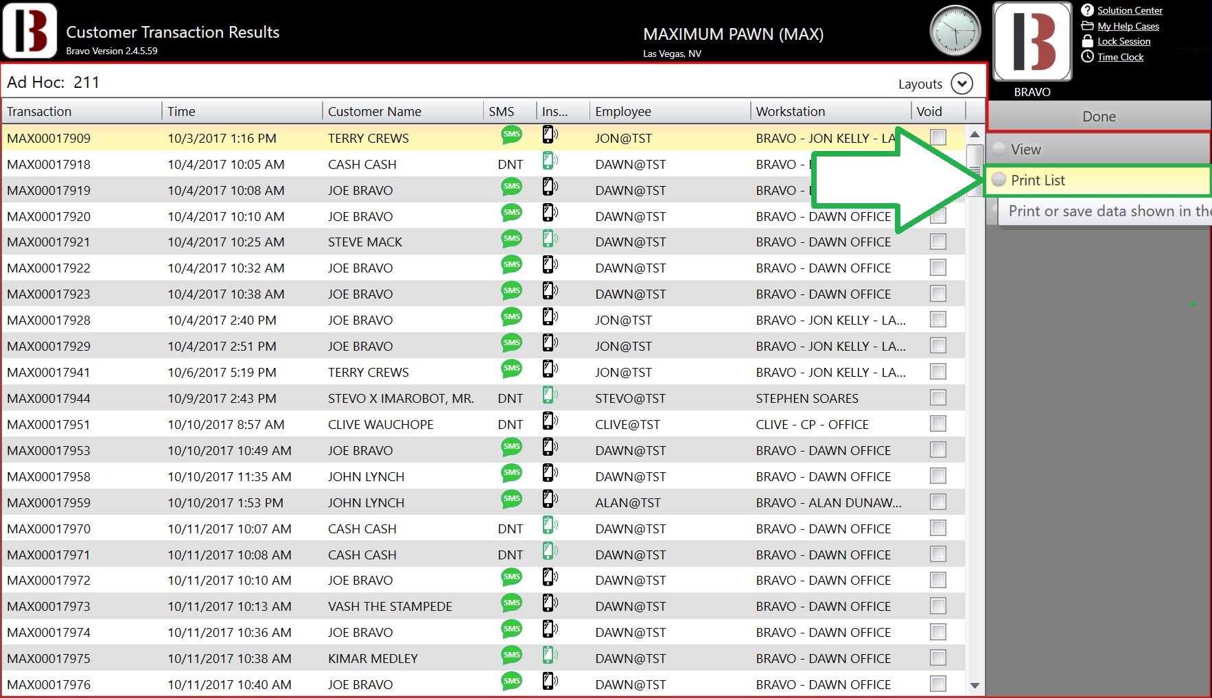Check Void box for MAX00017944
Image resolution: width=1212 pixels, height=698 pixels.
(x=938, y=397)
